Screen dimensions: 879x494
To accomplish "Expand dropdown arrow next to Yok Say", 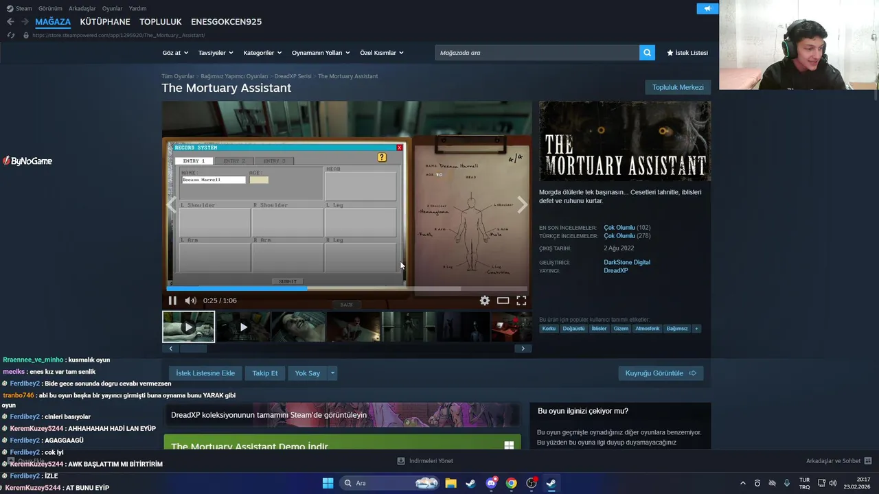I will click(x=332, y=373).
